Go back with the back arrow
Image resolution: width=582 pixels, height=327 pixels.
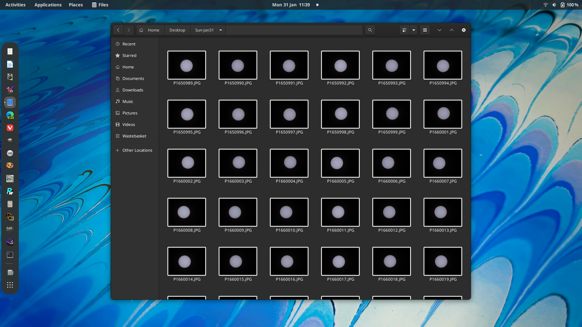click(x=118, y=30)
